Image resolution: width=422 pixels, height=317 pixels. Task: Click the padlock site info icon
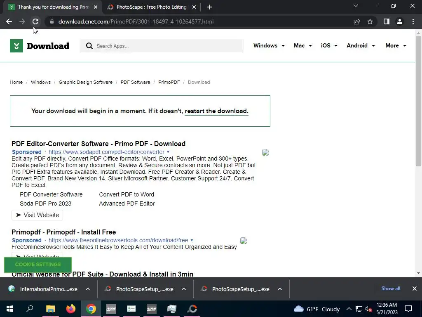[x=52, y=21]
